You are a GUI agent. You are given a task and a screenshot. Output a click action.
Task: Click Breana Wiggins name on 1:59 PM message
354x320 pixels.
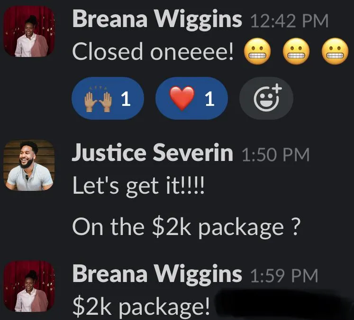(x=157, y=274)
